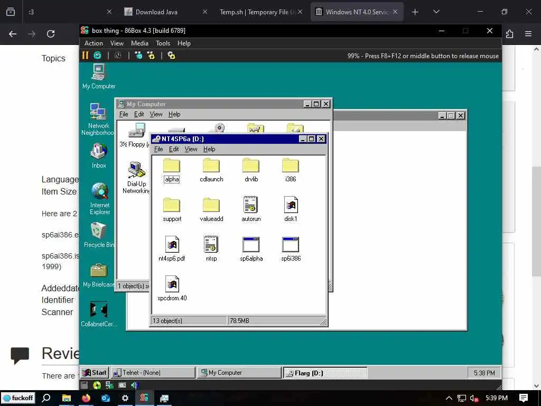The width and height of the screenshot is (541, 406).
Task: Open the 86Box Action menu
Action: [94, 43]
